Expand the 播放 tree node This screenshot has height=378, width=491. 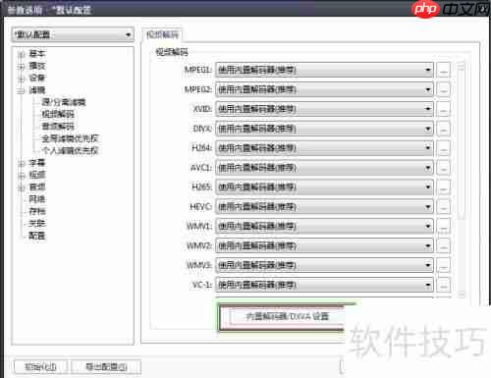22,66
